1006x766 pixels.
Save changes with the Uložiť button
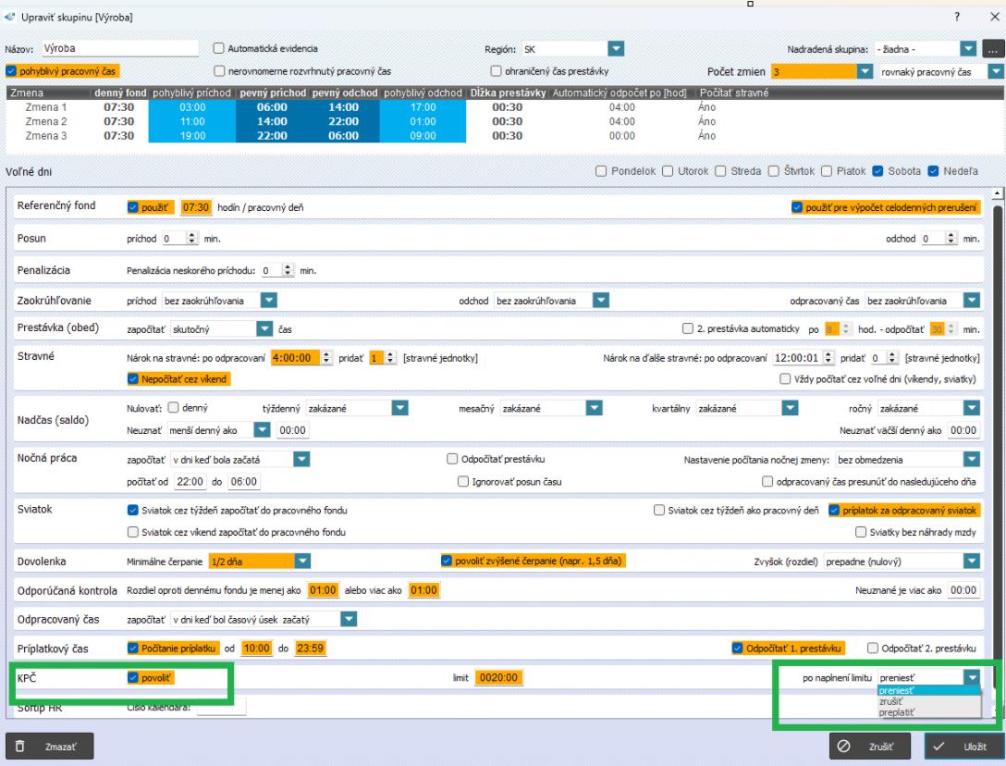[x=961, y=746]
